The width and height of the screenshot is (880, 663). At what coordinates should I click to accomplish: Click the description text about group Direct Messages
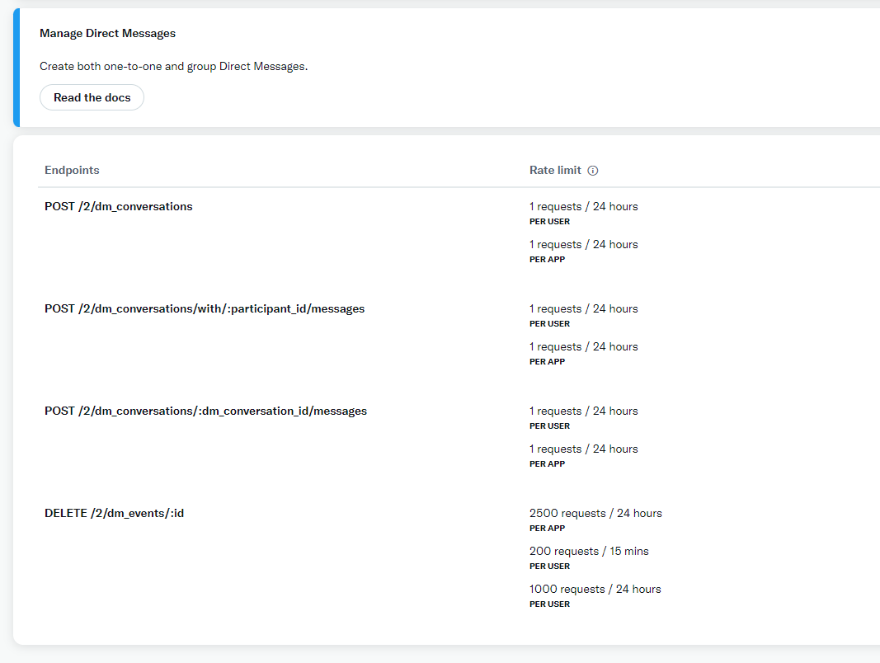(x=173, y=67)
